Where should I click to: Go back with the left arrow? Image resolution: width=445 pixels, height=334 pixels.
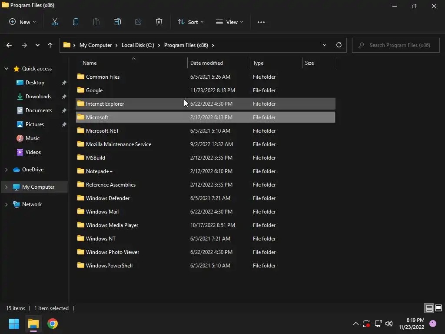(9, 45)
